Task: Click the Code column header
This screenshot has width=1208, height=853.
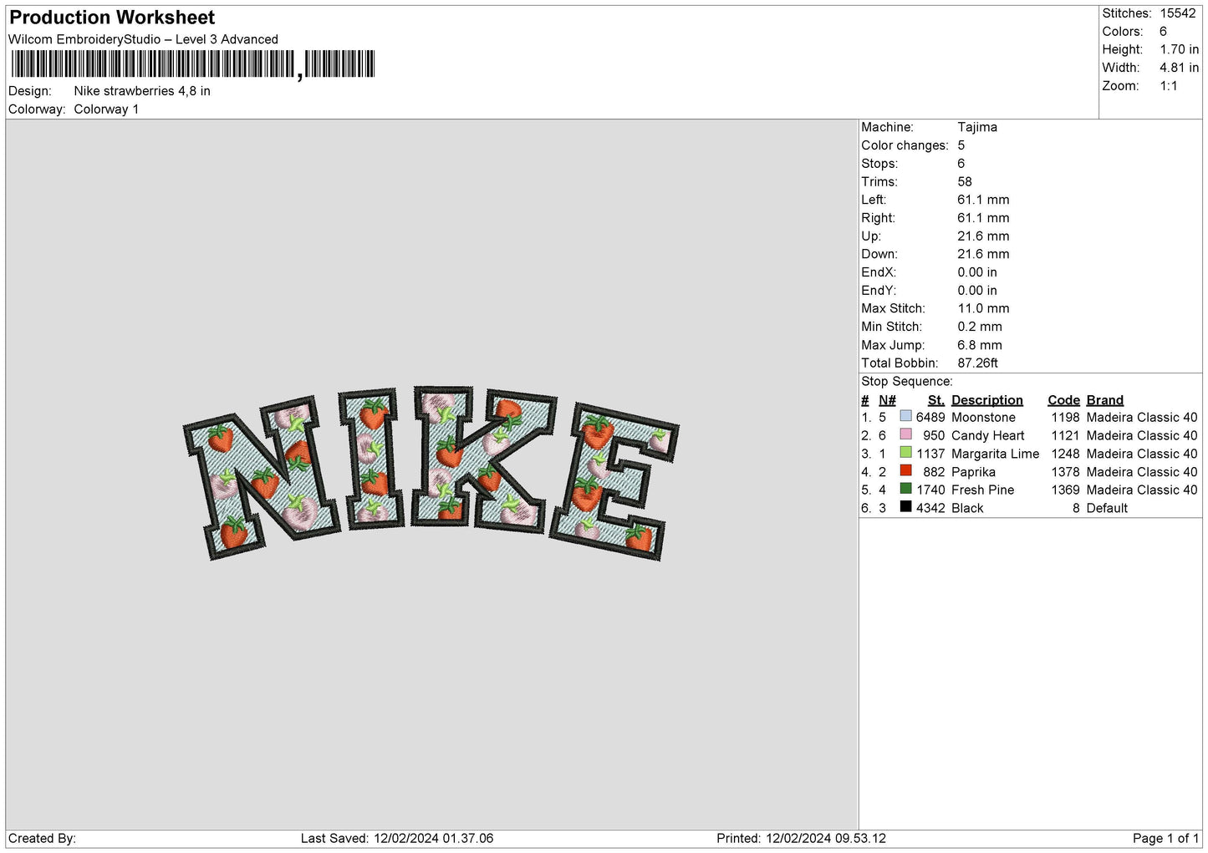Action: [1063, 400]
